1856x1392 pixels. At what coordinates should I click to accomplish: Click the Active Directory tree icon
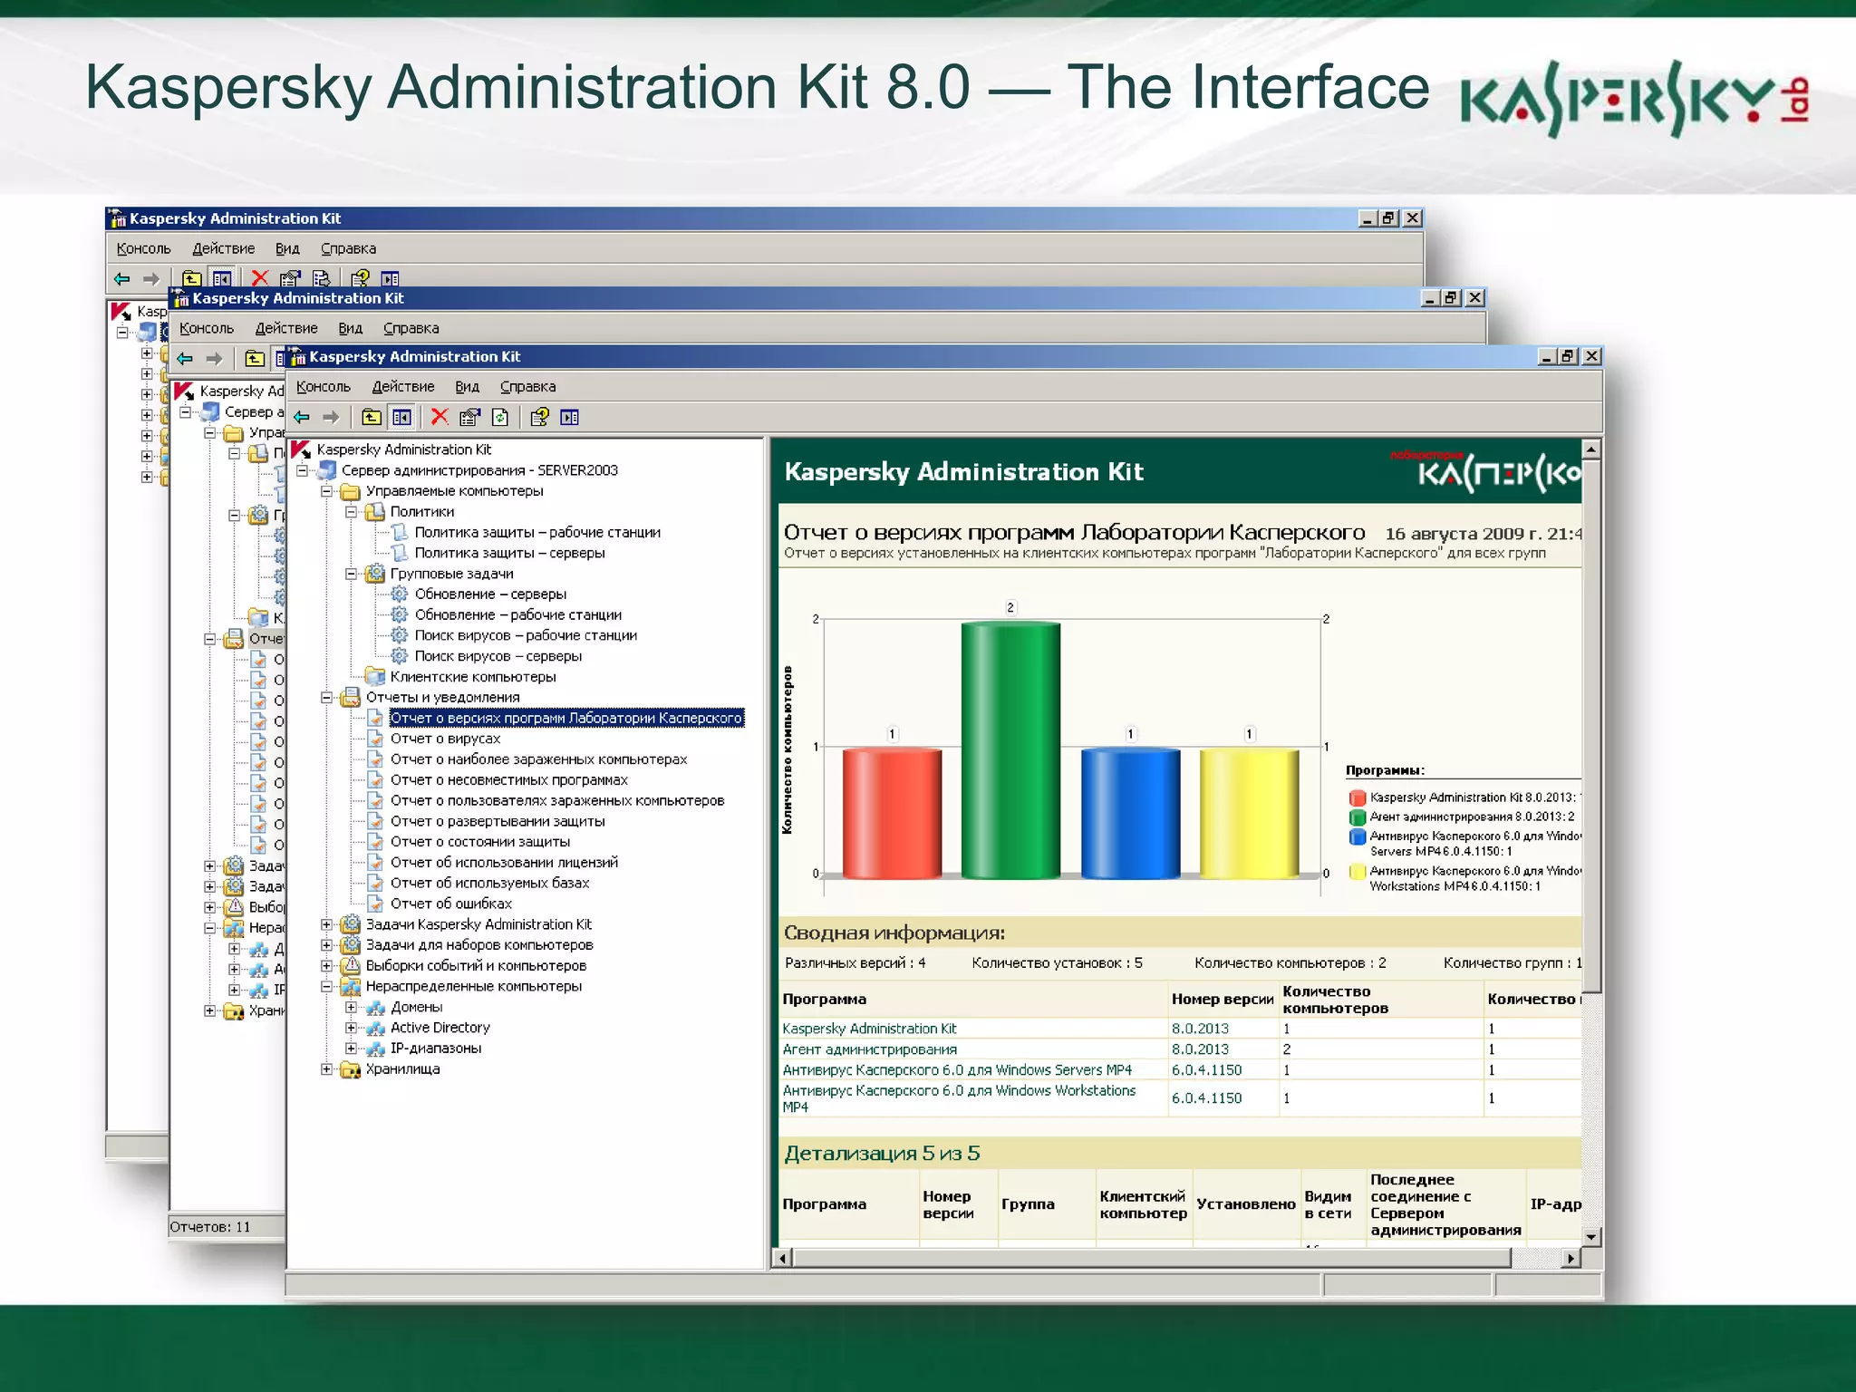(375, 1028)
